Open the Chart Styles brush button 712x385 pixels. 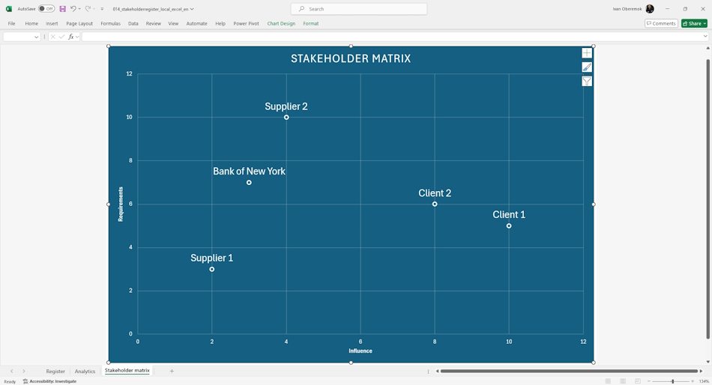pyautogui.click(x=587, y=67)
